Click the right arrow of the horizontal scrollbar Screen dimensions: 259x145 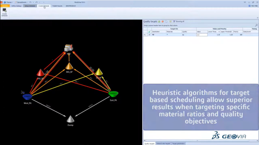coord(257,141)
